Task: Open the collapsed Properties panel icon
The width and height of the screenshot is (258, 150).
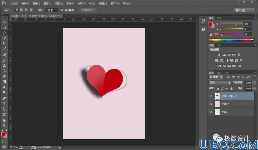Action: point(203,29)
